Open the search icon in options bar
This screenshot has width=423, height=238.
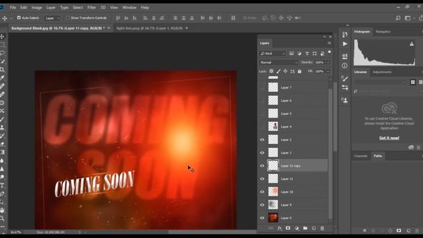pos(398,18)
